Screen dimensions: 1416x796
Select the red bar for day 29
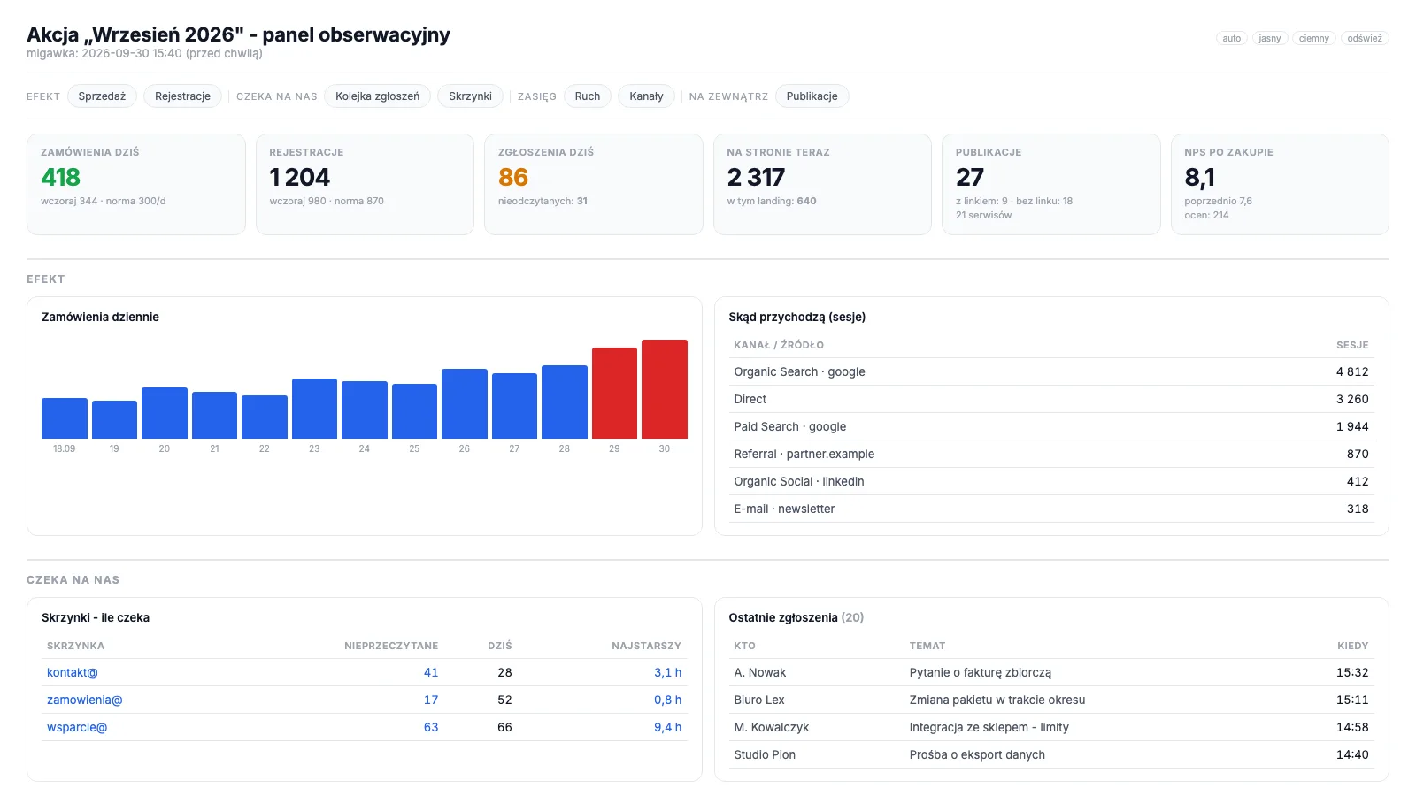[614, 393]
